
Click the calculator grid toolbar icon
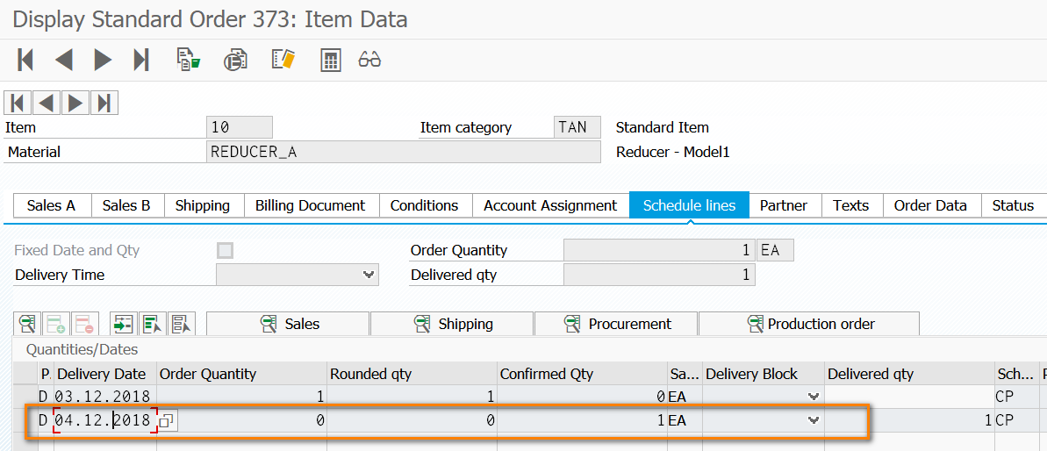click(x=330, y=60)
